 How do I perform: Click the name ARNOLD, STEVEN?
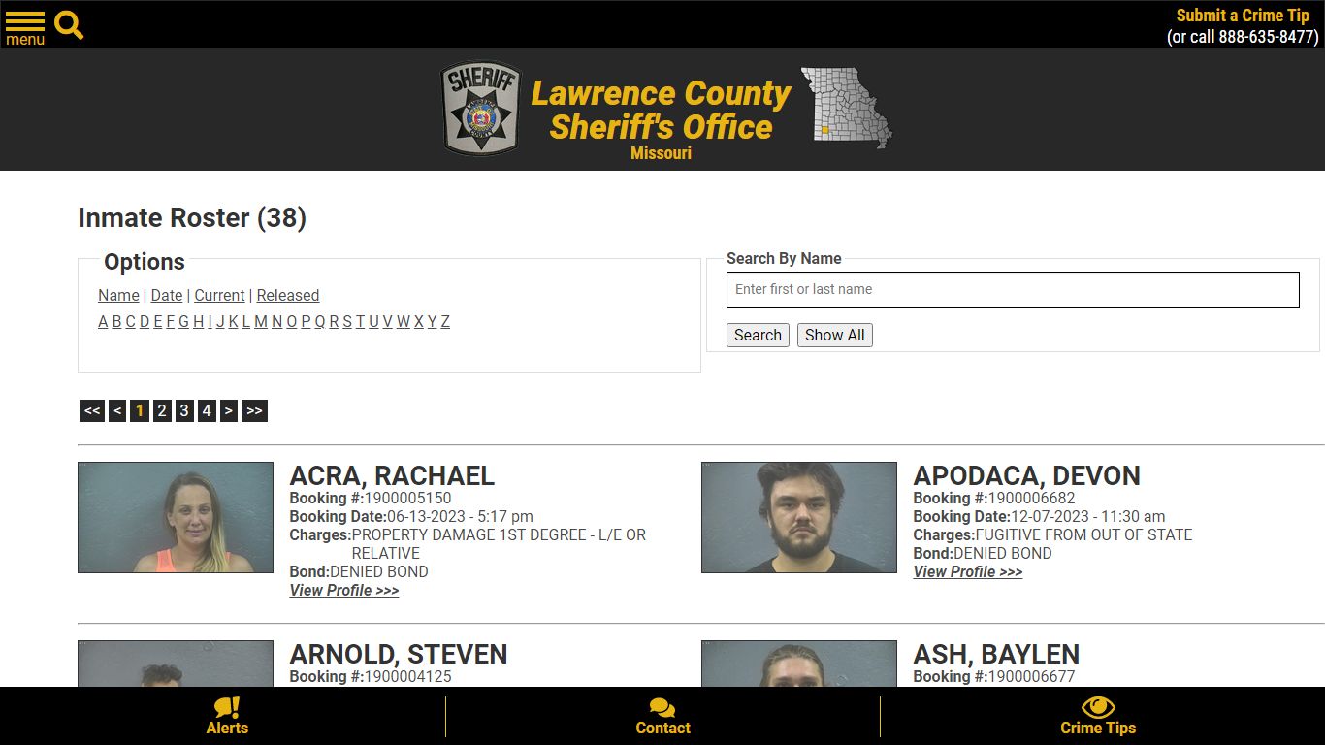[x=399, y=654]
